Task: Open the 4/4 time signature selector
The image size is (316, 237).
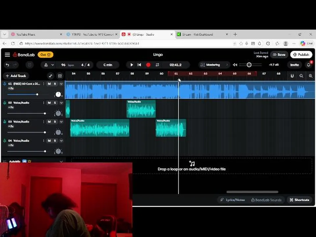Action: pyautogui.click(x=85, y=65)
